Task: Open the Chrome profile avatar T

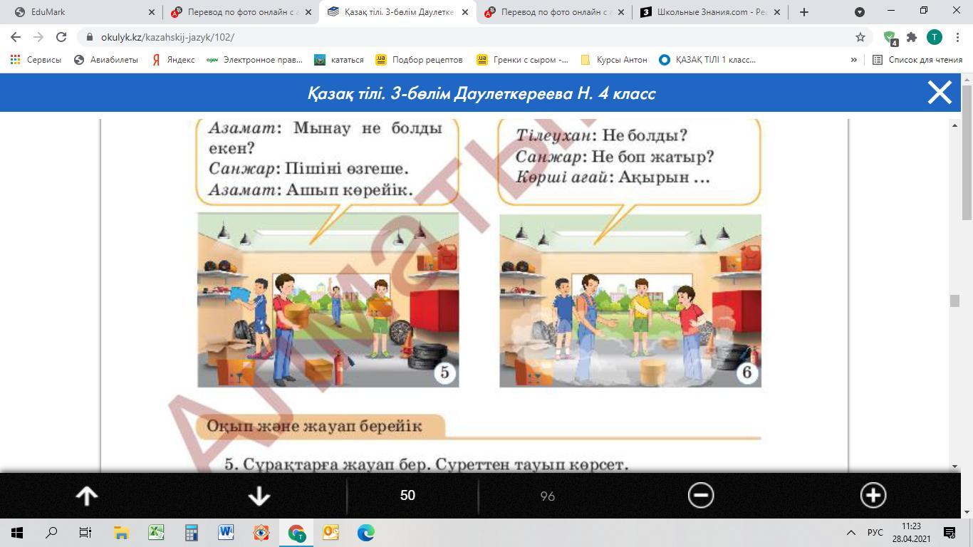Action: pyautogui.click(x=935, y=37)
